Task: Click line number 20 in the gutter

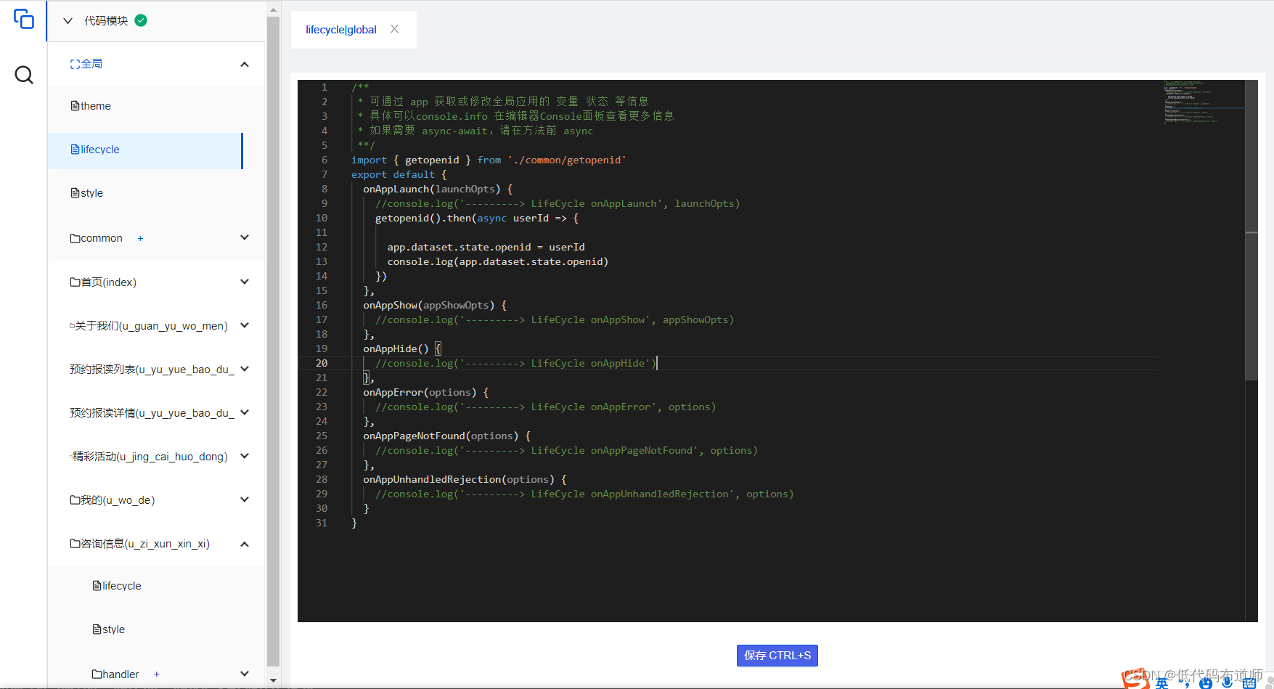Action: point(322,363)
